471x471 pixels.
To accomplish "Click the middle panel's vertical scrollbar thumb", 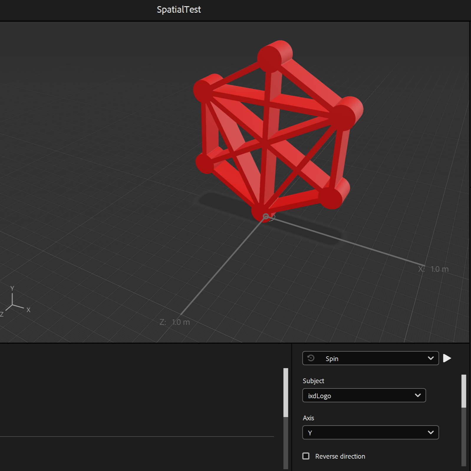I will [286, 392].
